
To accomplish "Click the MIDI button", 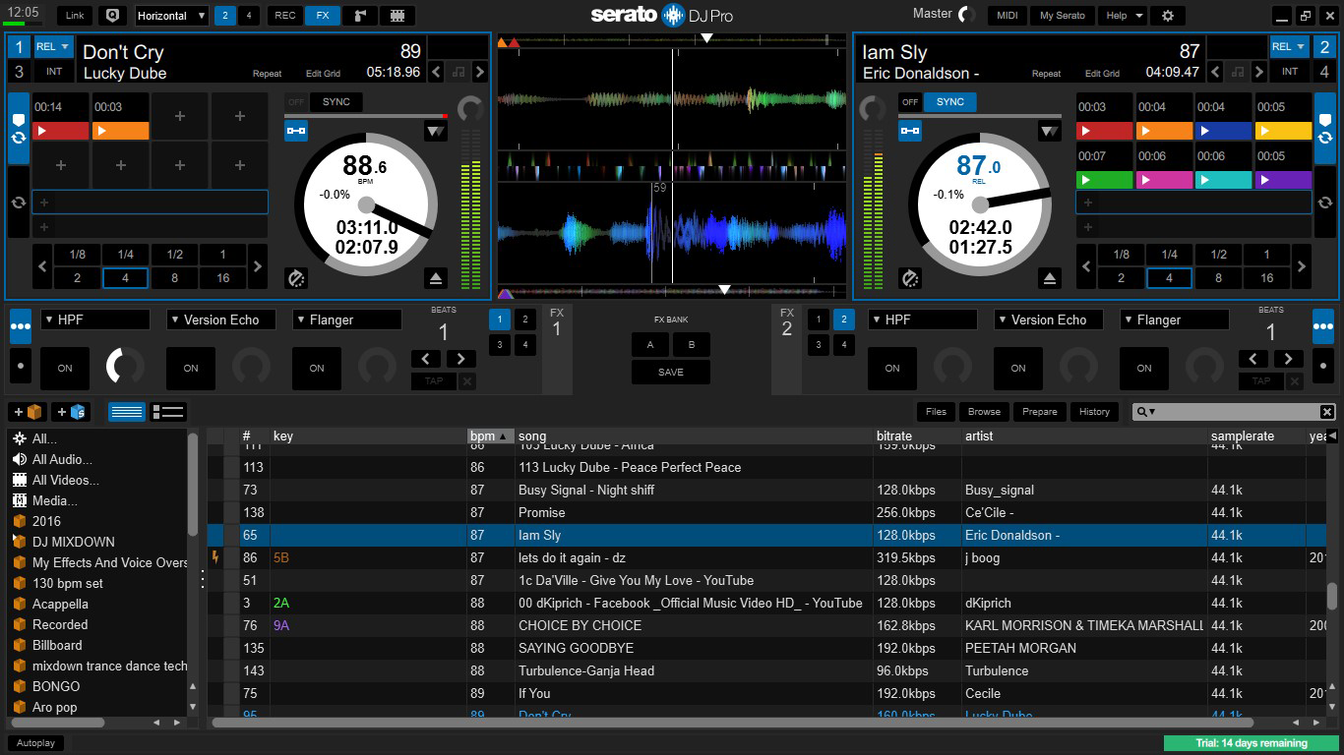I will click(1008, 16).
